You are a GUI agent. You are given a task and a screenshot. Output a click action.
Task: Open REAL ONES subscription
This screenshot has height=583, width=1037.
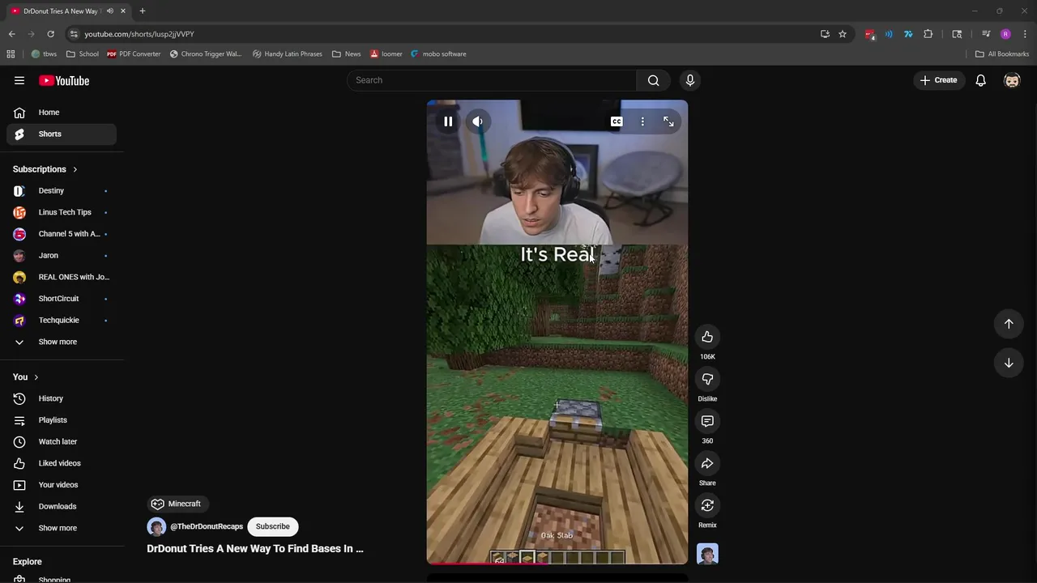point(62,277)
